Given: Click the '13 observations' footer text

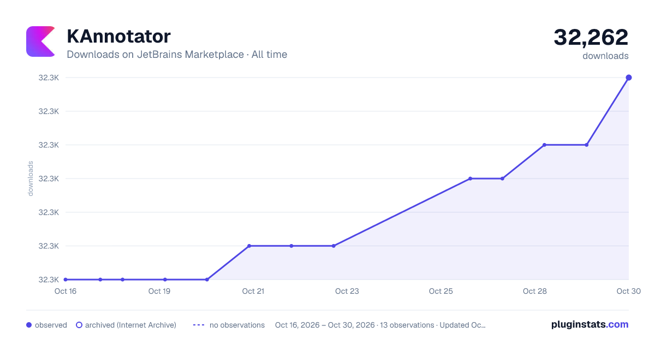Looking at the screenshot, I should coord(407,325).
